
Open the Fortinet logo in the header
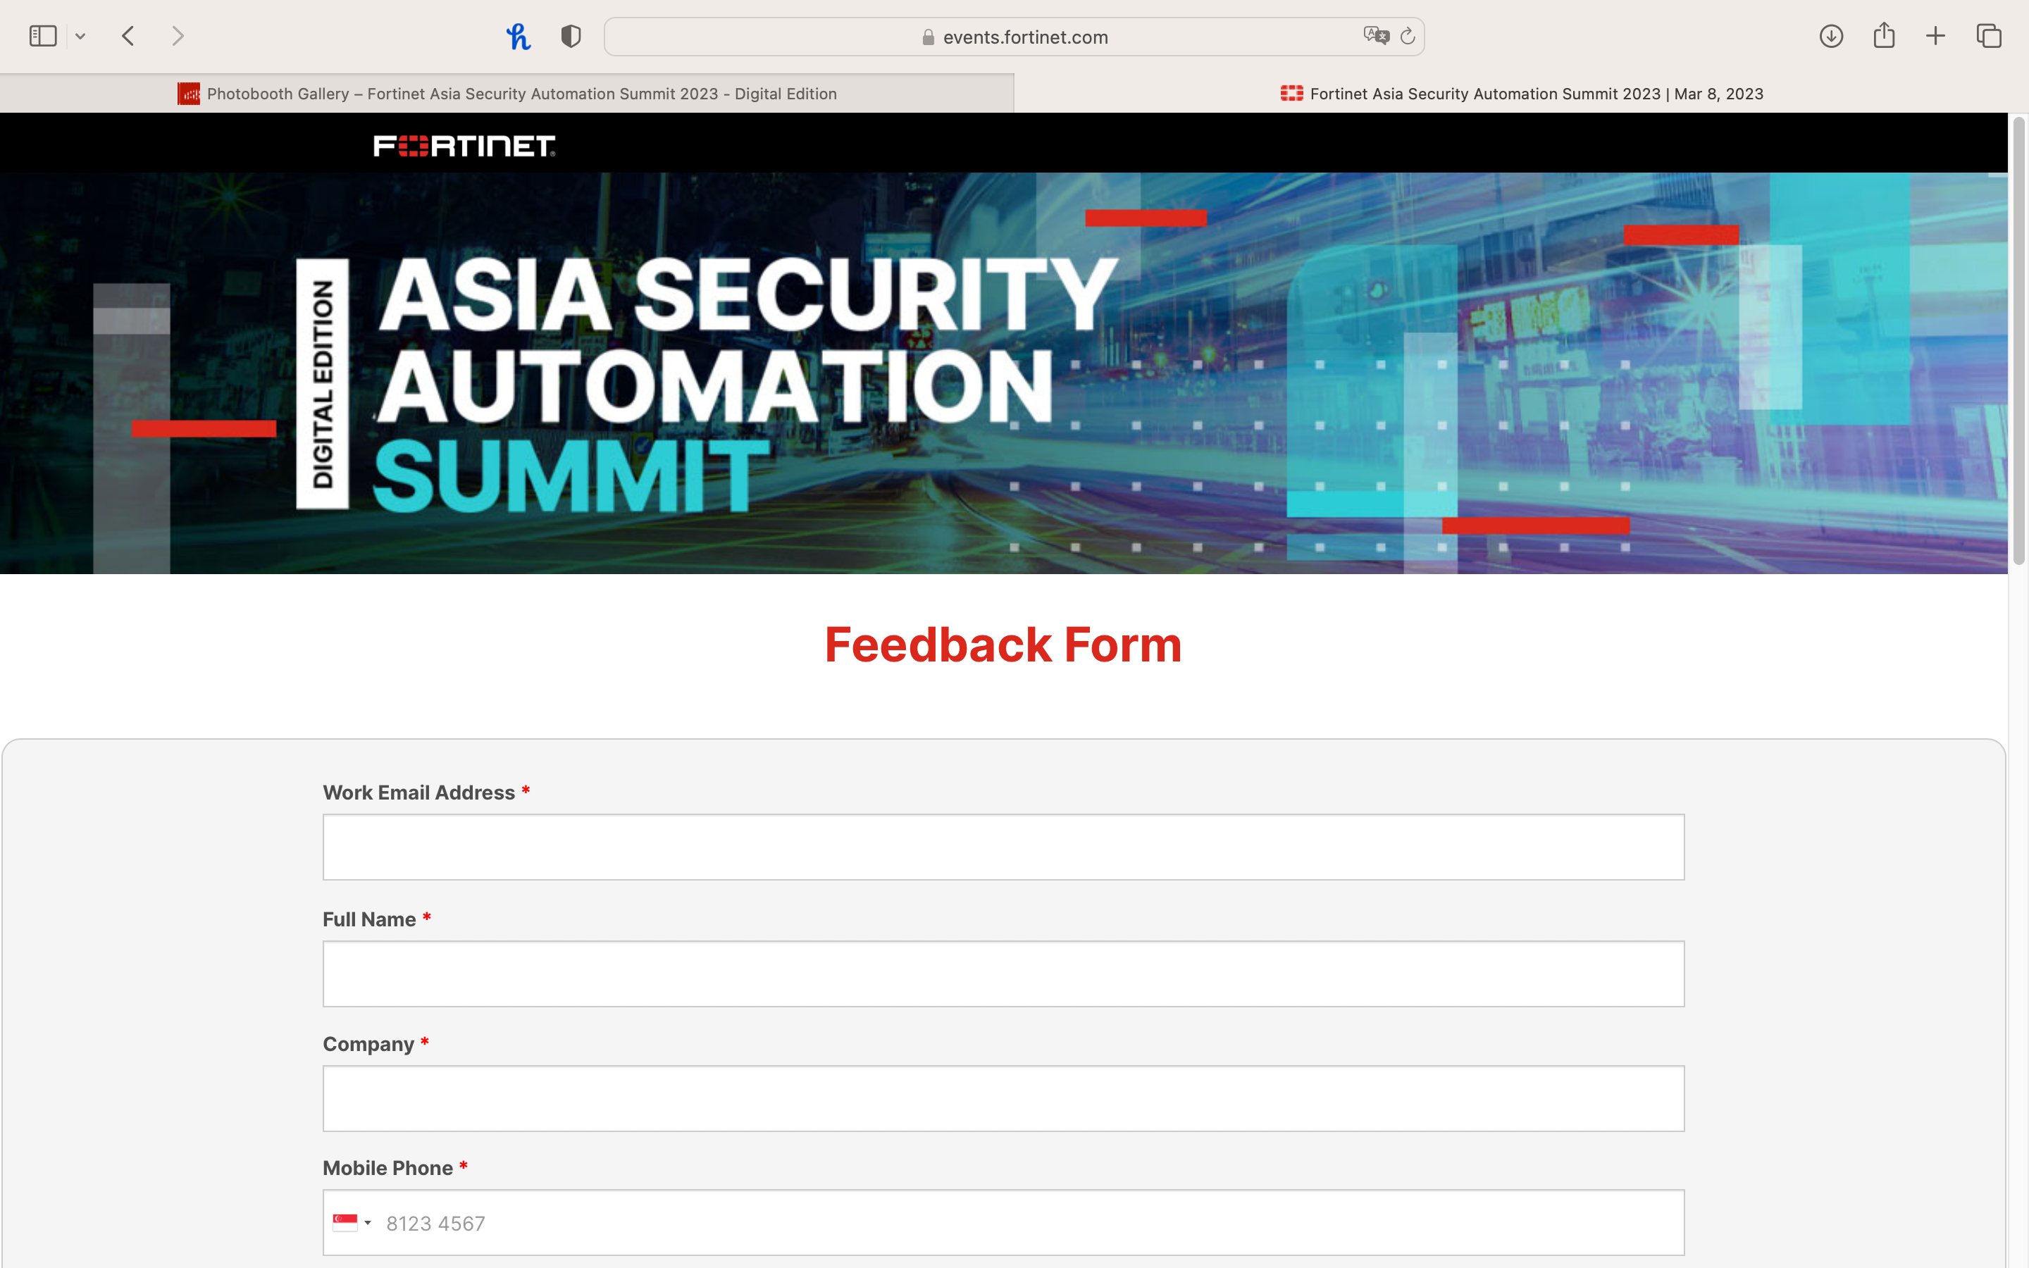coord(464,146)
